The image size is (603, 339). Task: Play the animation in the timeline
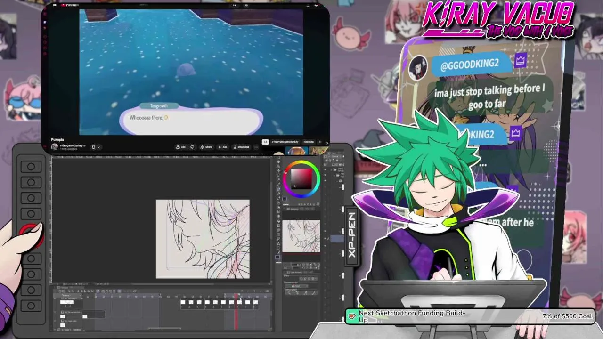pos(85,291)
